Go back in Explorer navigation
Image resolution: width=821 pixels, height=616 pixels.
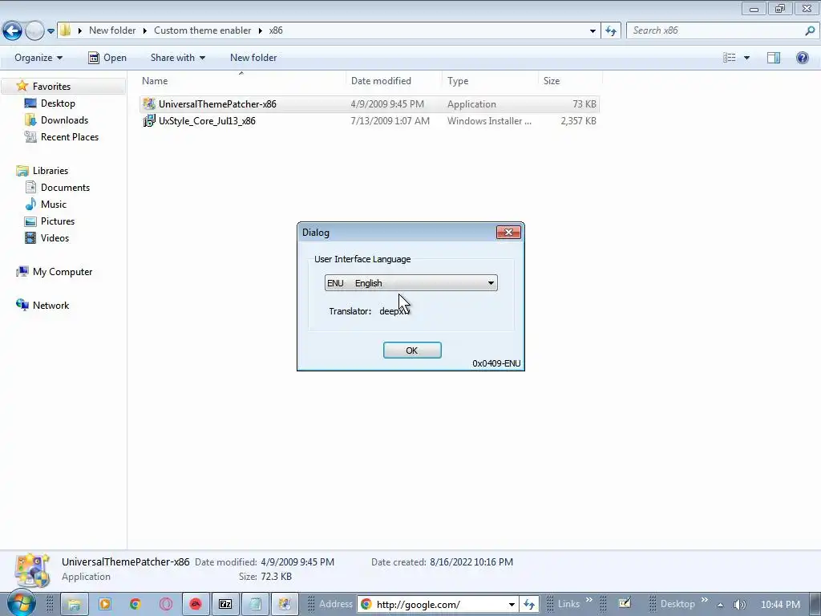tap(12, 31)
